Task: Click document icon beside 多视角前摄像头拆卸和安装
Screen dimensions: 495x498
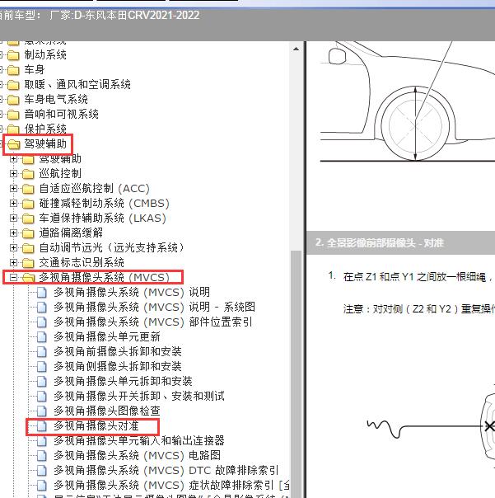Action: 42,351
